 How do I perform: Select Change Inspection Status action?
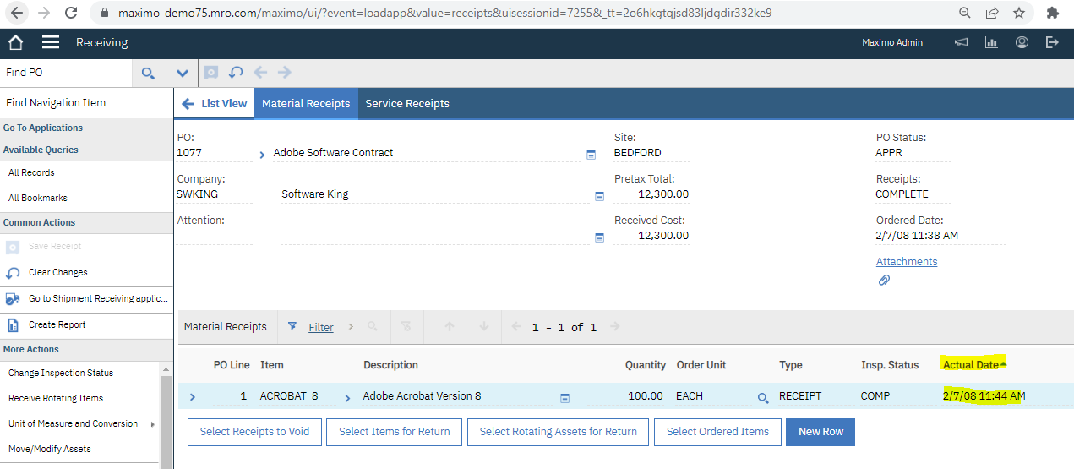tap(61, 373)
